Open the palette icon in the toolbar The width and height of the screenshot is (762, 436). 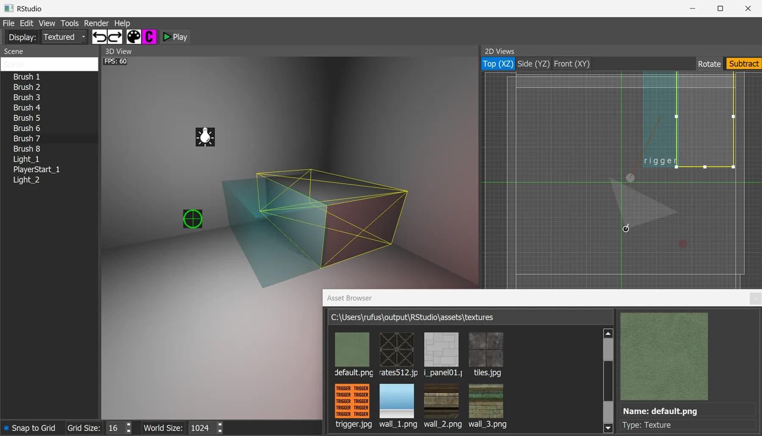click(133, 36)
